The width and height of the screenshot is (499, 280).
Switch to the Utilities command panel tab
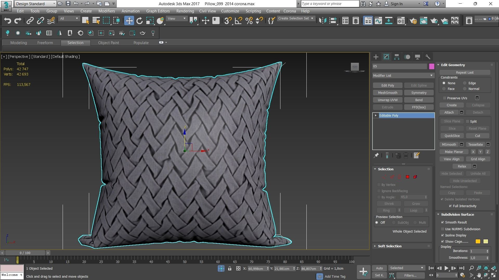point(428,57)
